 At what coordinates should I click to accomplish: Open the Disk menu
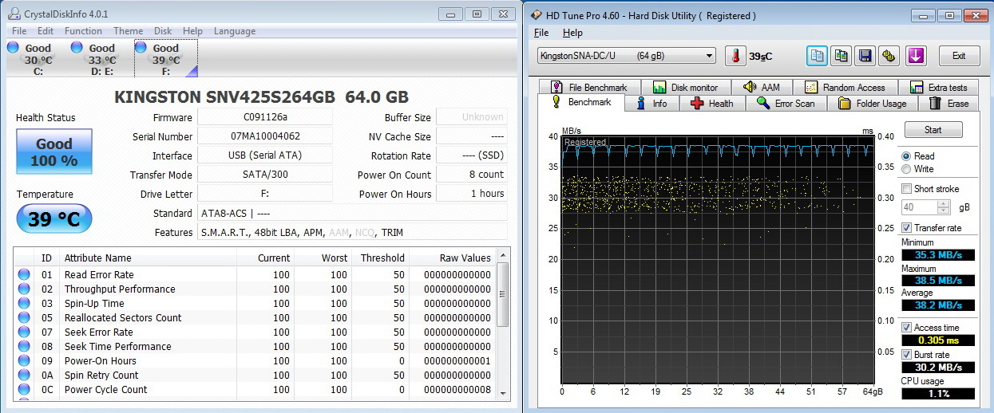(163, 31)
